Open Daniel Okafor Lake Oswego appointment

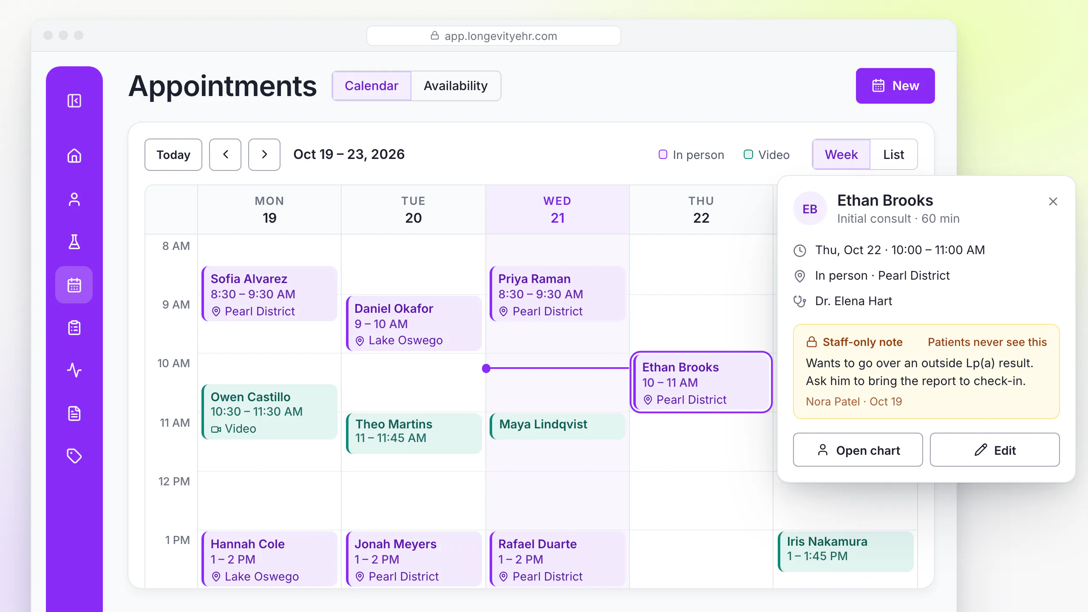pyautogui.click(x=414, y=323)
